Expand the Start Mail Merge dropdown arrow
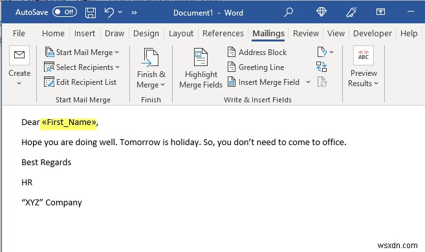 tap(117, 52)
